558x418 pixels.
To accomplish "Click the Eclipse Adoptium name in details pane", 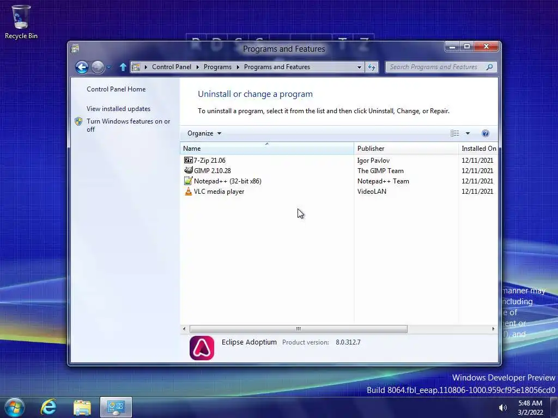I will [x=249, y=342].
